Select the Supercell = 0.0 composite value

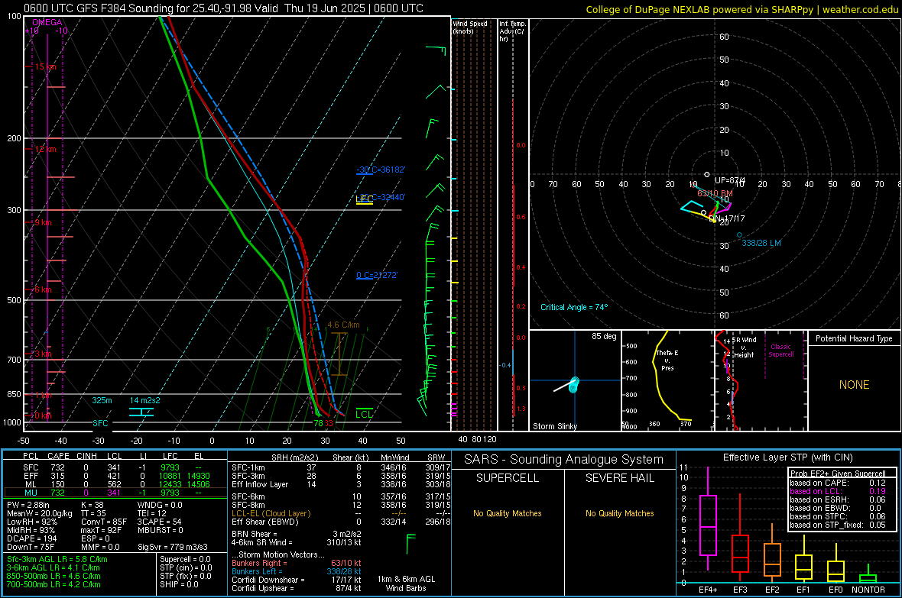point(185,559)
